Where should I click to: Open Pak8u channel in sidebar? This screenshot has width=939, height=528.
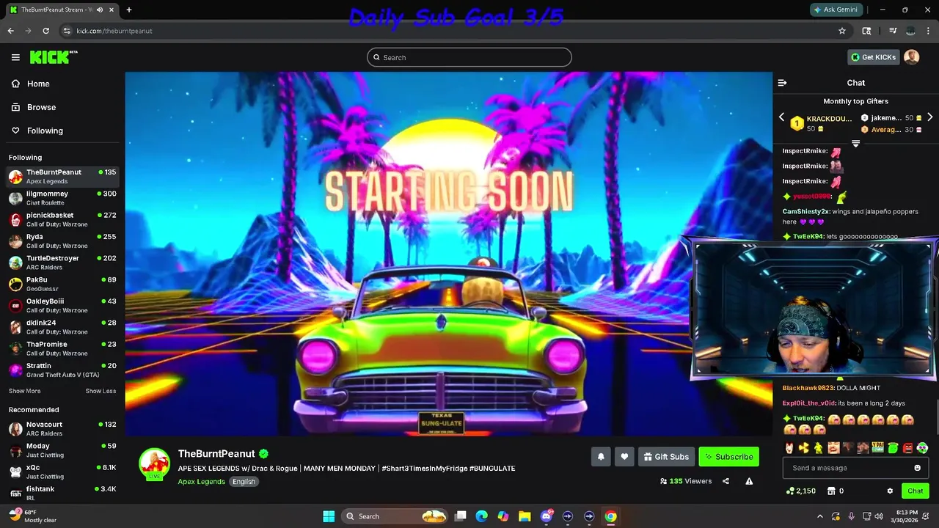(x=62, y=284)
